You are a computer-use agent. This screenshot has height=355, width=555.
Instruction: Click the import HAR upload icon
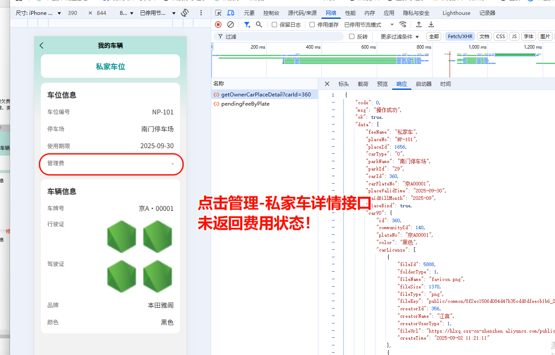(x=419, y=25)
